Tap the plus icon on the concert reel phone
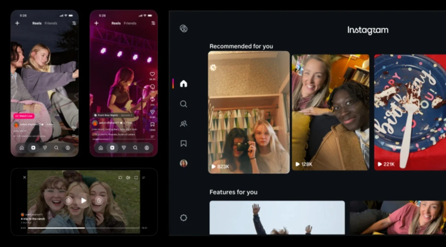446x247 pixels. (96, 23)
